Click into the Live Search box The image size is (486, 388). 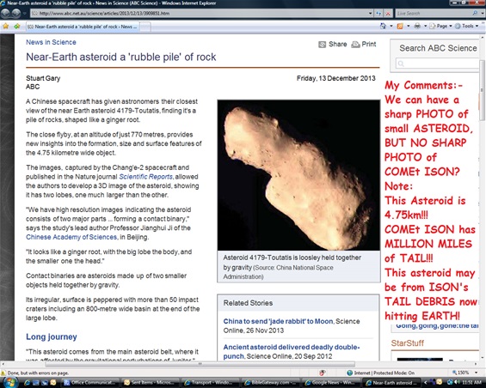pyautogui.click(x=434, y=13)
